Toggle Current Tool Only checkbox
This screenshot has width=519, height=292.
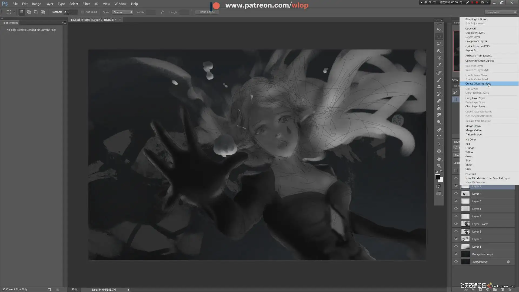pos(4,289)
